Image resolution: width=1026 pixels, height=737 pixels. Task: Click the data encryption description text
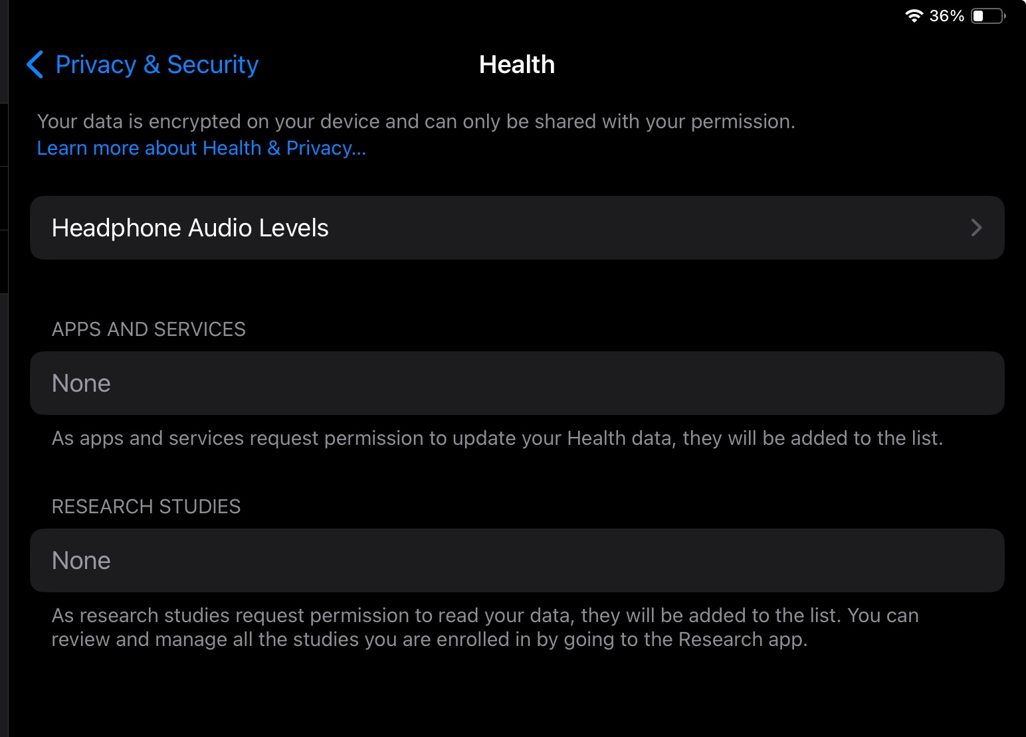pyautogui.click(x=416, y=122)
